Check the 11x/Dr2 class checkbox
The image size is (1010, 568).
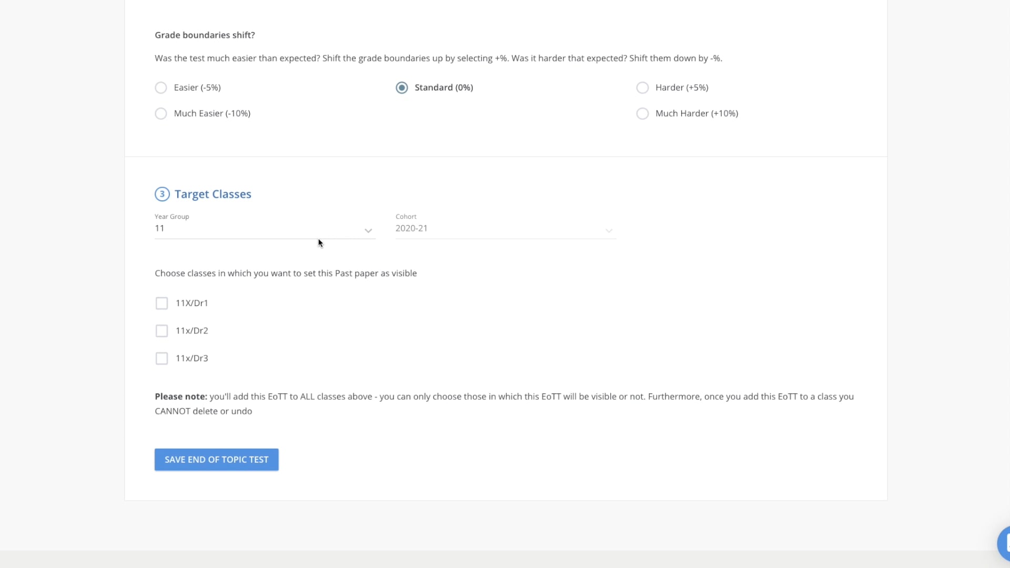click(161, 331)
